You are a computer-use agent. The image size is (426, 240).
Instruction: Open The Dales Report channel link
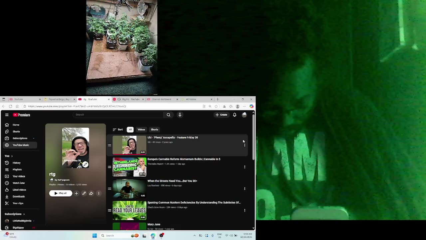pyautogui.click(x=155, y=164)
